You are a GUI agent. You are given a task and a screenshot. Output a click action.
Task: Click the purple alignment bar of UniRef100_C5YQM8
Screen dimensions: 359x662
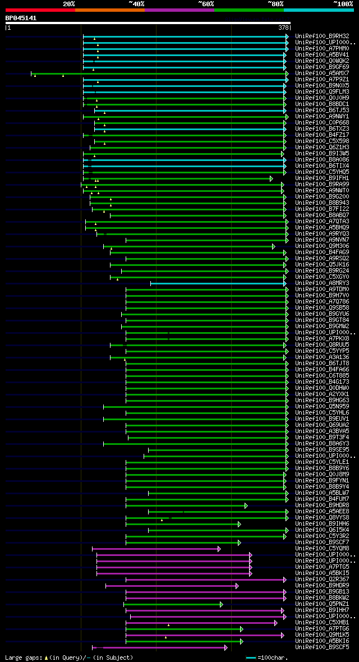click(x=157, y=549)
